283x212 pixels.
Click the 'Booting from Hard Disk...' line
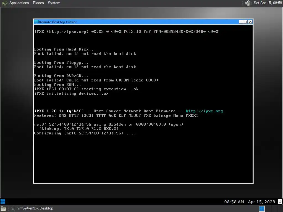[65, 49]
